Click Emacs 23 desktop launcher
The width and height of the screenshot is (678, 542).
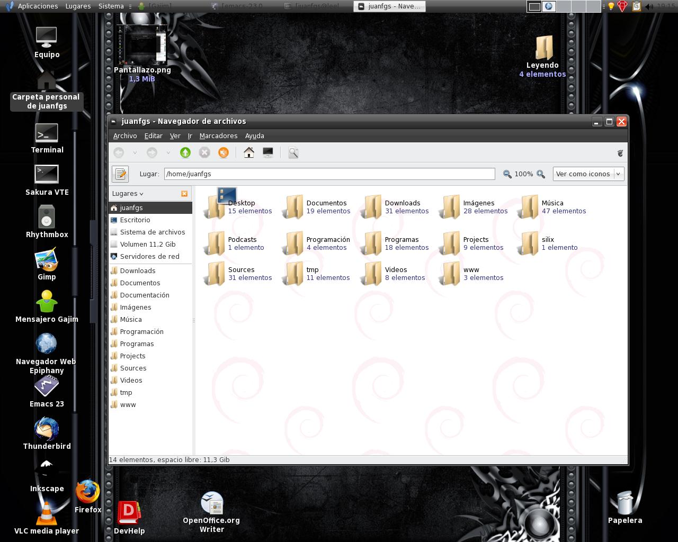tap(47, 392)
